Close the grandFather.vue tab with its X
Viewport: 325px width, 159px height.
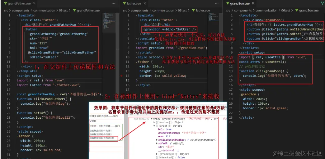[35, 3]
